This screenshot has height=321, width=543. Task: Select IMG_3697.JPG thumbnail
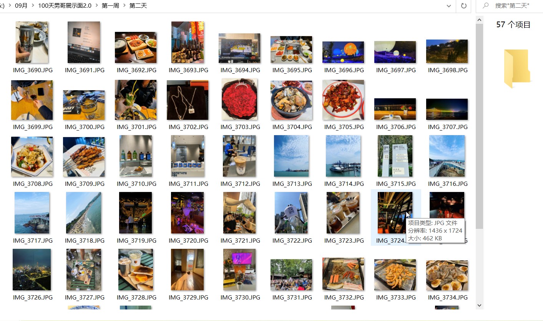coord(395,52)
